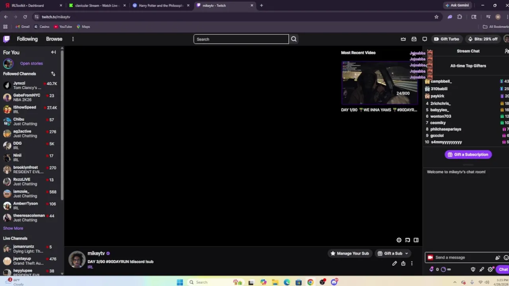Open Chrome media controls icon
Image resolution: width=509 pixels, height=286 pixels.
point(488,17)
